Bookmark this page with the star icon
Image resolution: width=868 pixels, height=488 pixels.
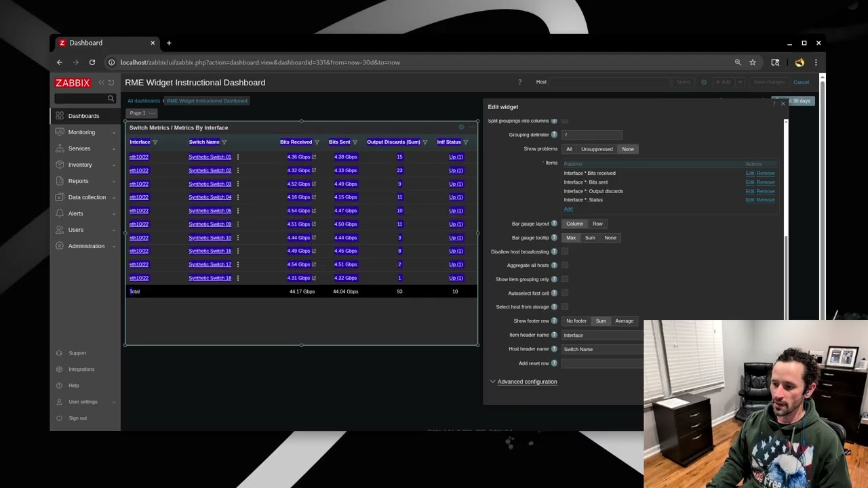(x=753, y=62)
